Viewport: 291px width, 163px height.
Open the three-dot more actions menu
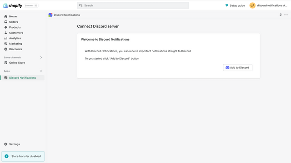pos(286,15)
